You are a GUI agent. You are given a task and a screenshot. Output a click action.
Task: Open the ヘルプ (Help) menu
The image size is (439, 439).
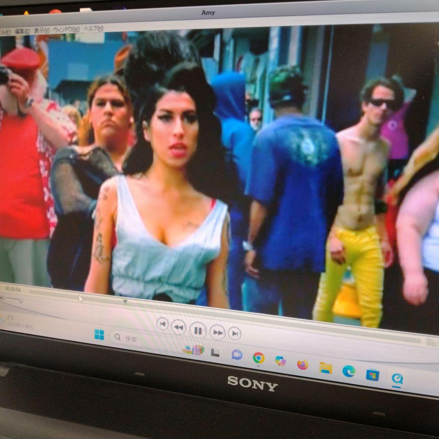point(93,29)
